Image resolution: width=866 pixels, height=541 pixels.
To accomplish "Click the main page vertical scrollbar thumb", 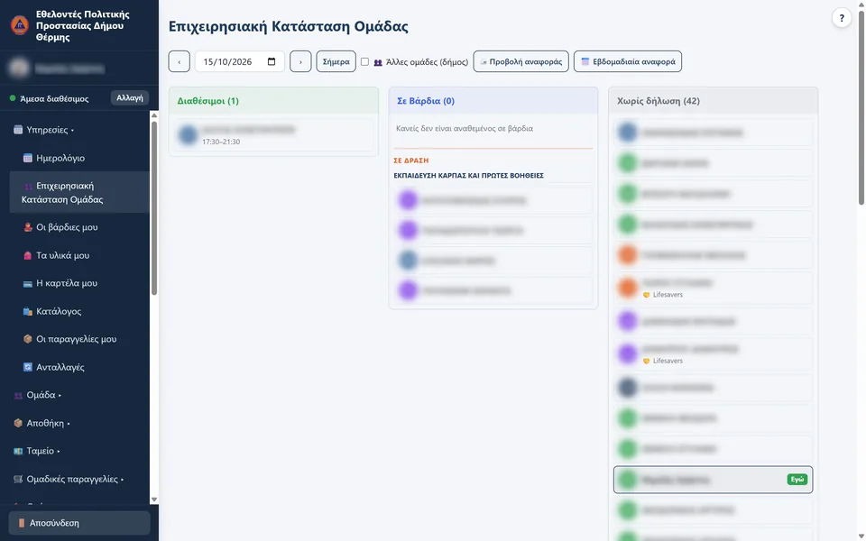I will 861,108.
